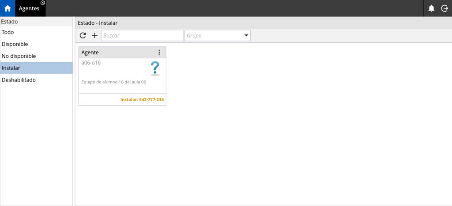Click the logout icon
The image size is (452, 206).
coord(445,8)
